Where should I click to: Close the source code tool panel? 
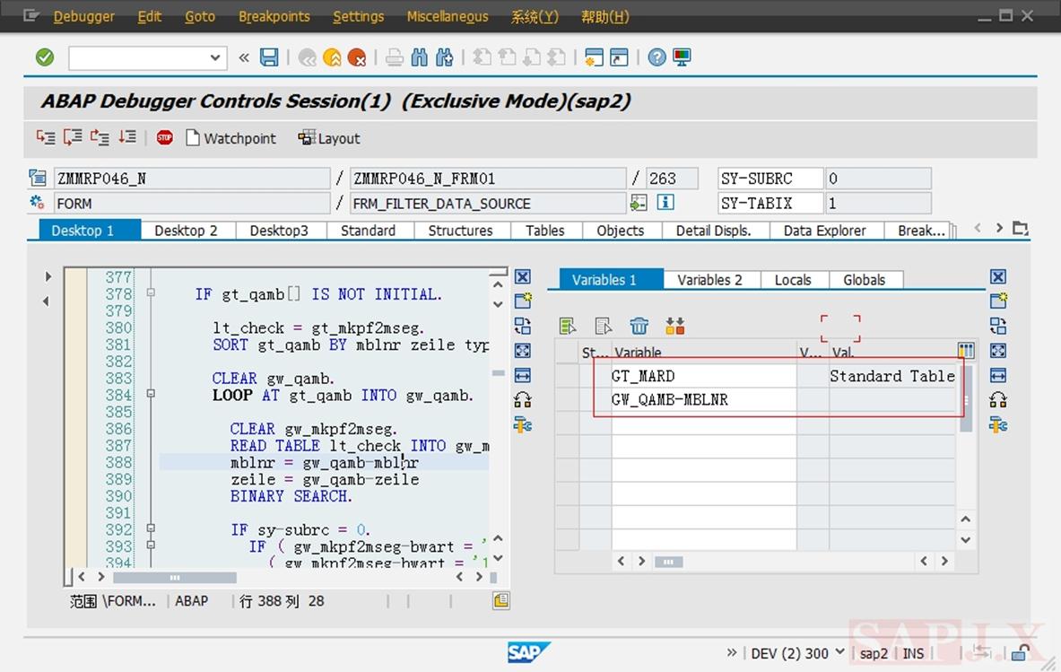[x=522, y=277]
